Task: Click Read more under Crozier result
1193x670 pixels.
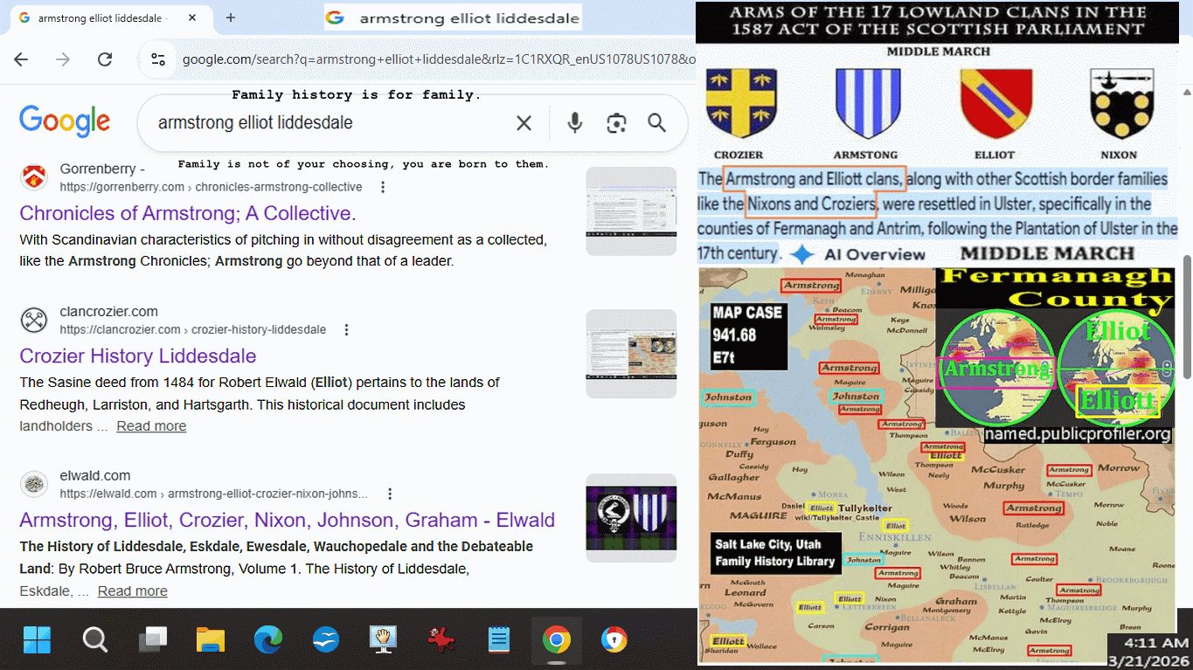Action: pyautogui.click(x=151, y=426)
